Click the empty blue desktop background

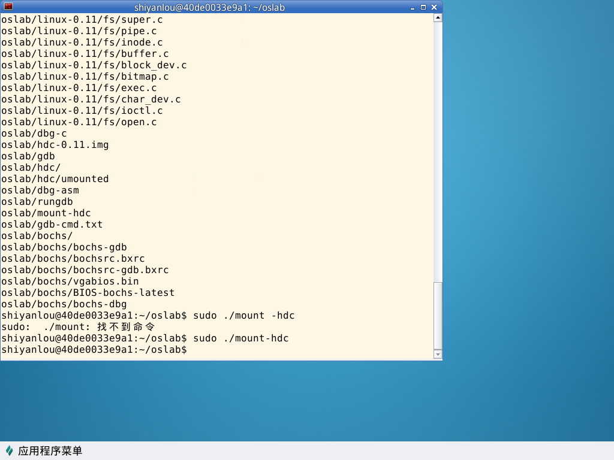pos(528,240)
